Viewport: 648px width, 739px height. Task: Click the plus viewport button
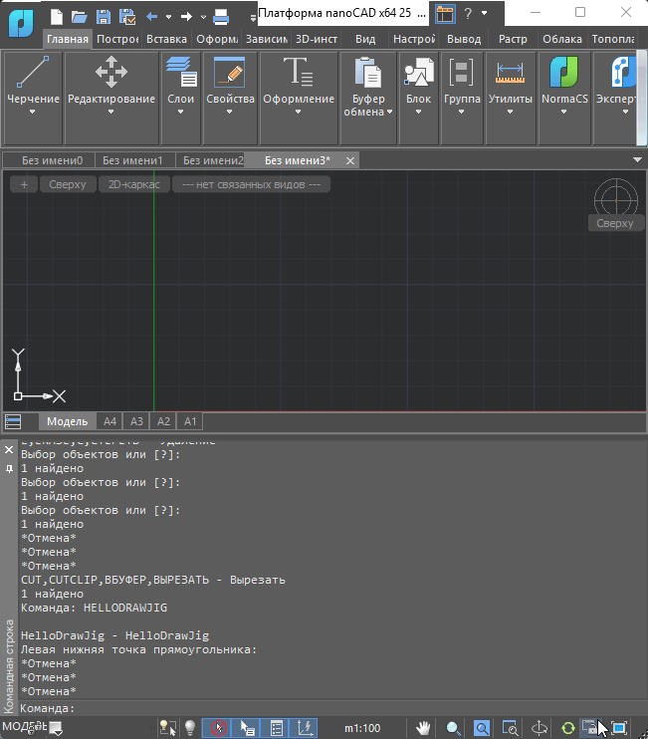pyautogui.click(x=24, y=184)
